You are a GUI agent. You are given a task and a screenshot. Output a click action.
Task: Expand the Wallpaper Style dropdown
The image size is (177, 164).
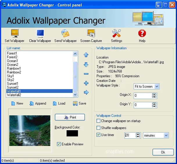point(157,87)
